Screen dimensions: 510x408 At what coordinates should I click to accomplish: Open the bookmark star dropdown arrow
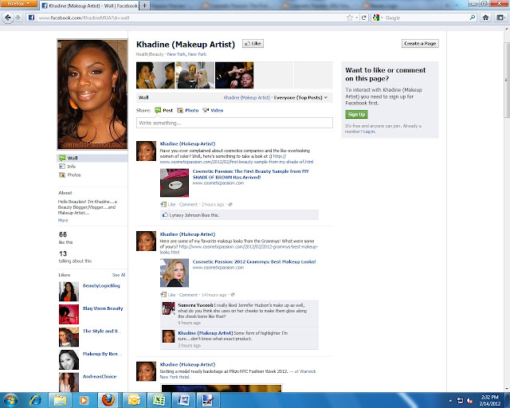[x=356, y=18]
